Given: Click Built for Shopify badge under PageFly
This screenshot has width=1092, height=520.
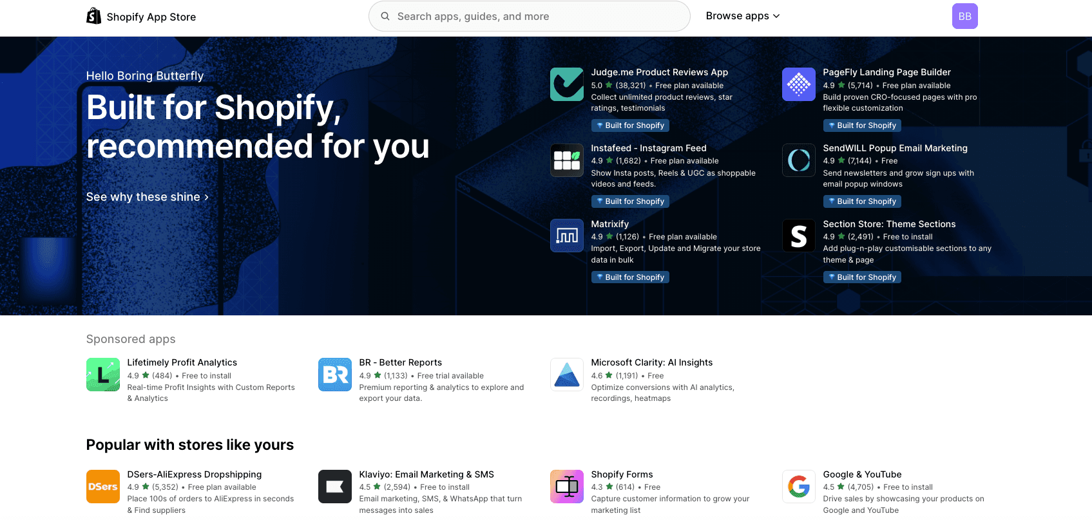Looking at the screenshot, I should point(862,125).
